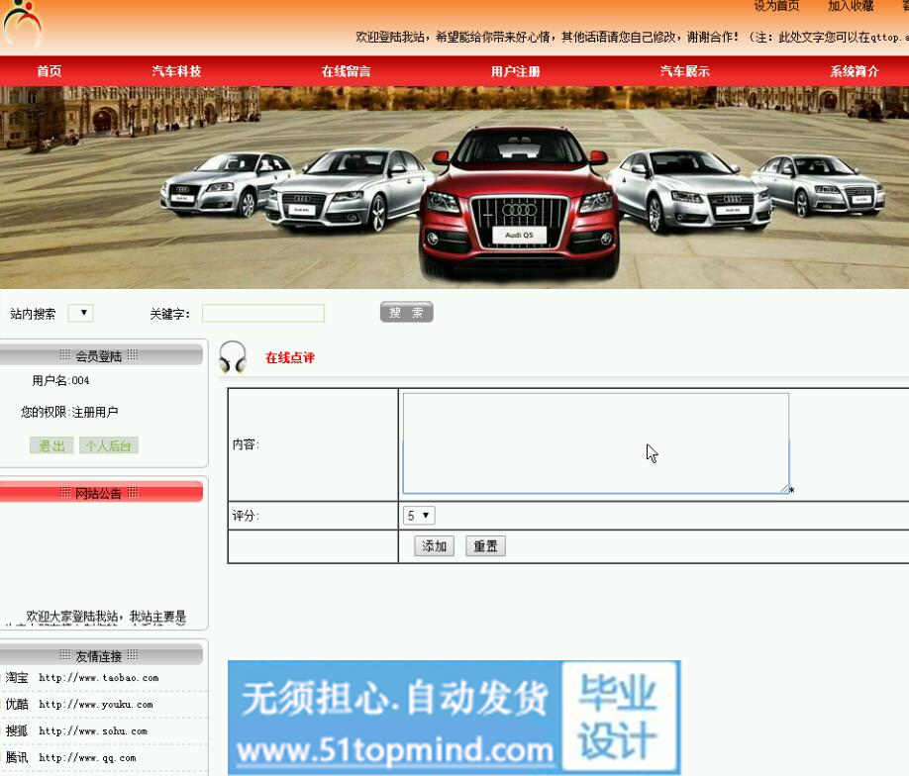Image resolution: width=909 pixels, height=776 pixels.
Task: Click the 在线点评 heading text
Action: pos(290,357)
